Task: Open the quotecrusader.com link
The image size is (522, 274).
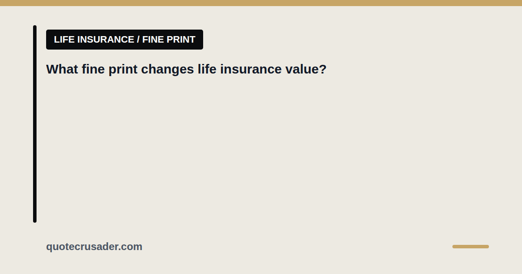Action: [x=94, y=247]
